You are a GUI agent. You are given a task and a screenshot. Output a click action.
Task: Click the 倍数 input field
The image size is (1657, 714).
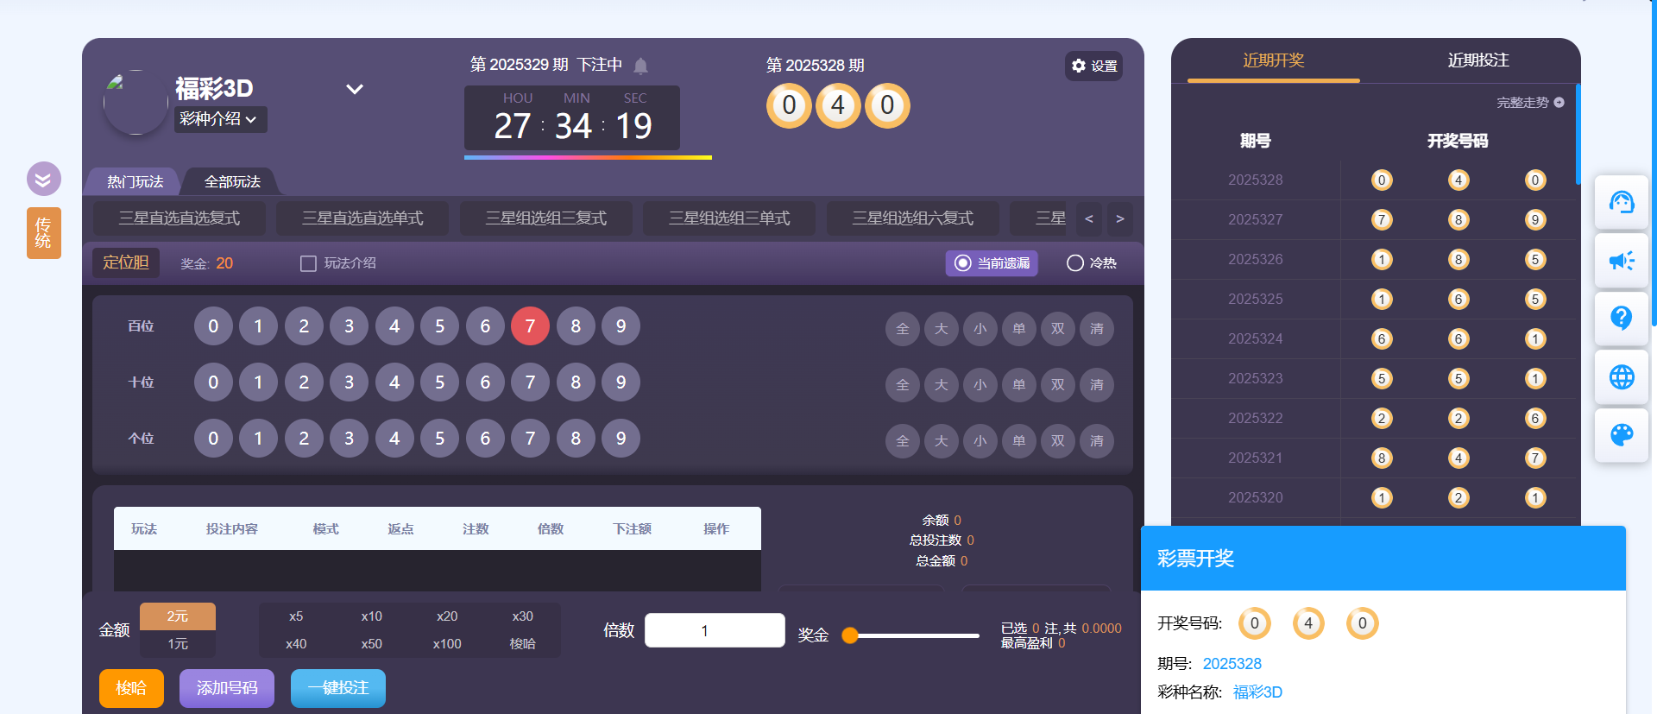pos(714,630)
